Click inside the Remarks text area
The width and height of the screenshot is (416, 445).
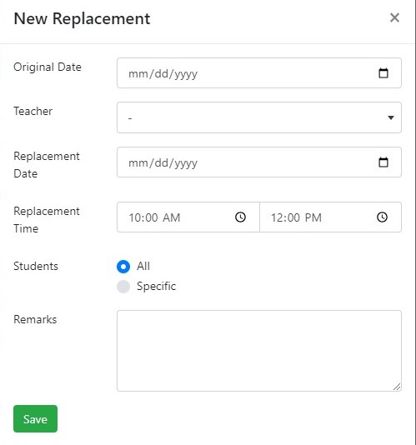tap(259, 351)
